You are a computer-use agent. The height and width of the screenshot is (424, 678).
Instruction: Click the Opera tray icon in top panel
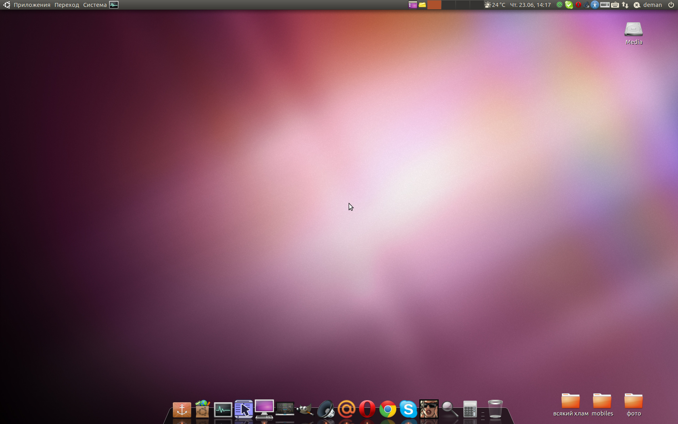click(x=578, y=5)
